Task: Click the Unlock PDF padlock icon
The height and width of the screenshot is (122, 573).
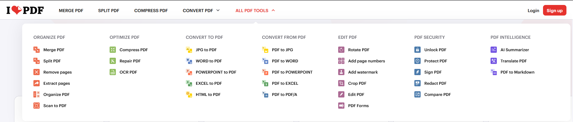Action: coord(417,50)
